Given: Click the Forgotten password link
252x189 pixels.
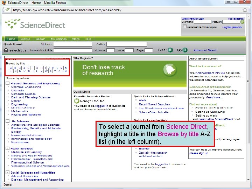Looking at the screenshot, I should (232, 27).
